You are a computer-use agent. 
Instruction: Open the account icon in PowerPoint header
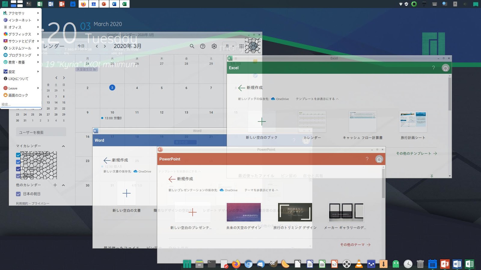coord(379,159)
